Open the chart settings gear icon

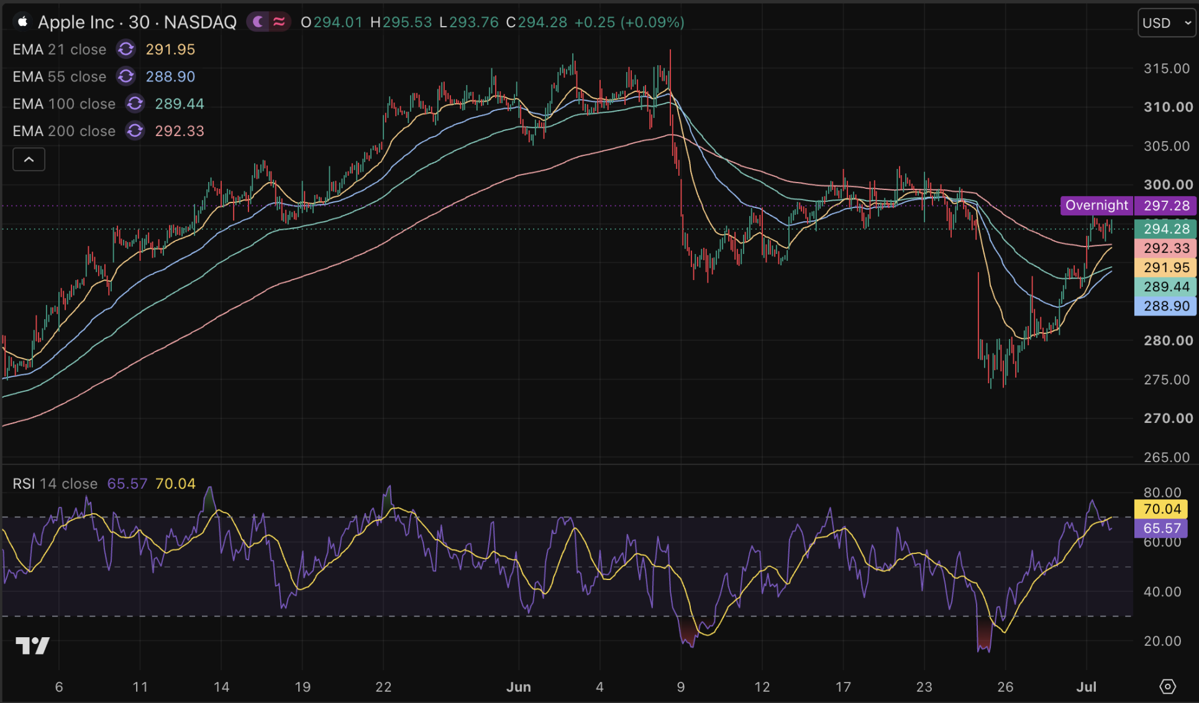(1168, 686)
